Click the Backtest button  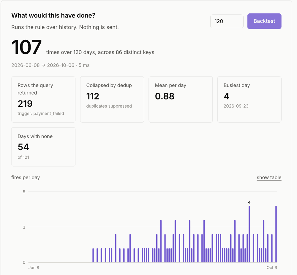tap(264, 21)
